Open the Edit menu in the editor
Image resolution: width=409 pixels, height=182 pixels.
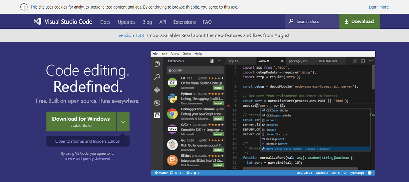click(165, 54)
